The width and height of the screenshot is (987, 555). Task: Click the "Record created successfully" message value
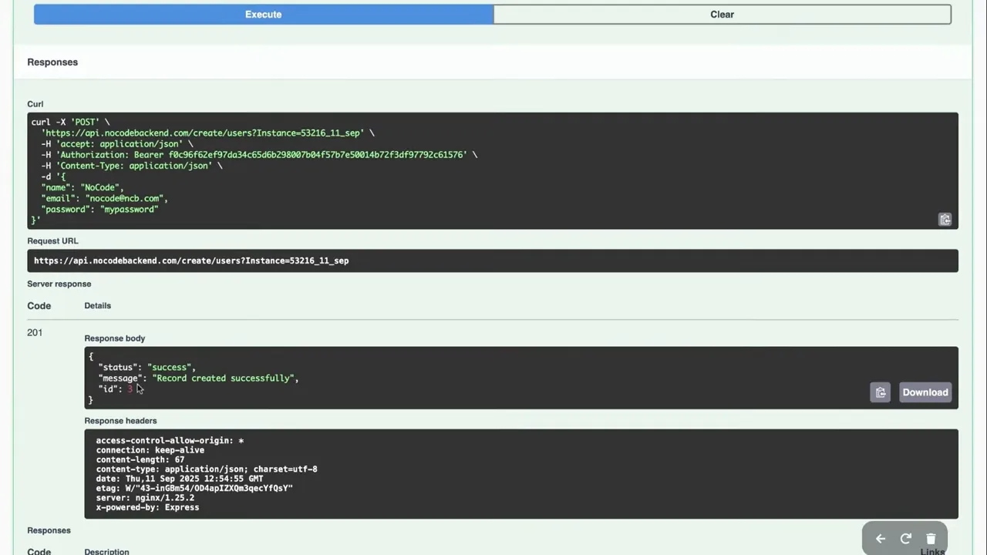click(x=224, y=378)
